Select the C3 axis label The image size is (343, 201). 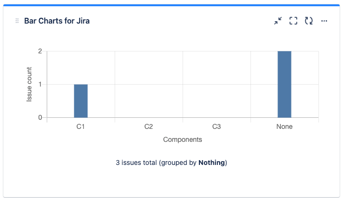(x=217, y=127)
